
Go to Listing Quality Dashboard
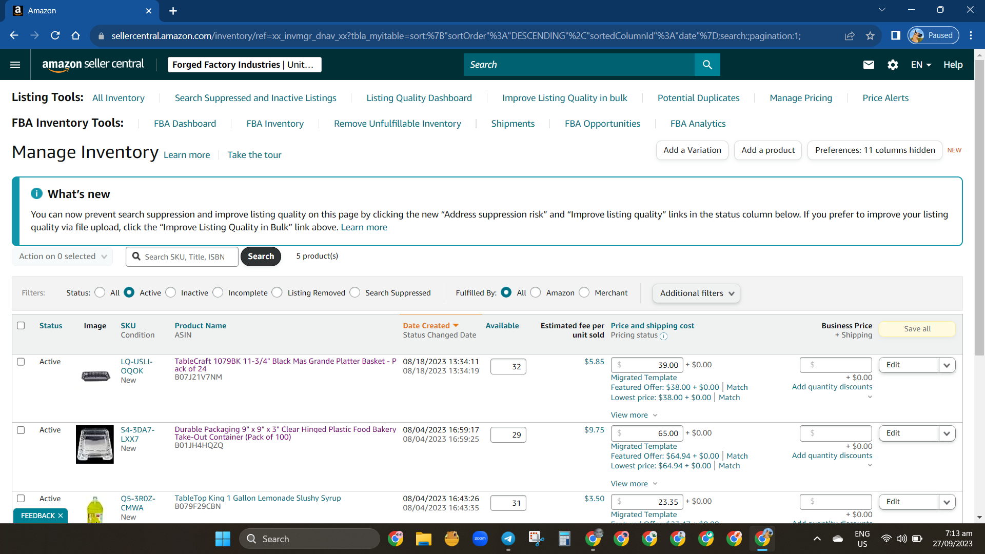pos(419,98)
